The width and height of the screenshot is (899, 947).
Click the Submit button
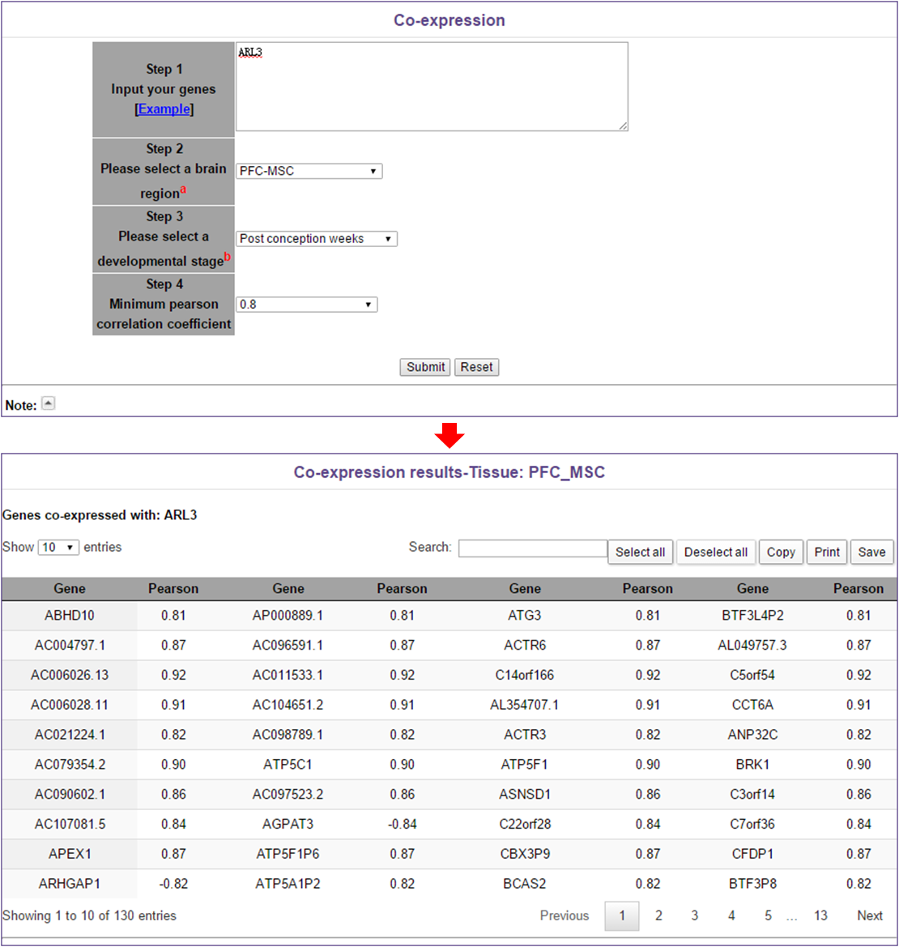click(425, 367)
